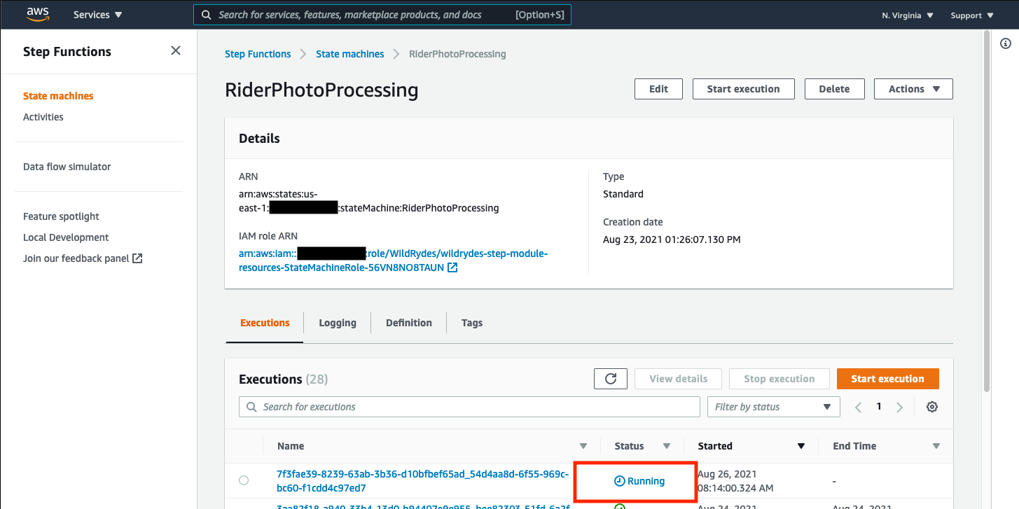1019x509 pixels.
Task: Click the Running status text
Action: tap(646, 481)
